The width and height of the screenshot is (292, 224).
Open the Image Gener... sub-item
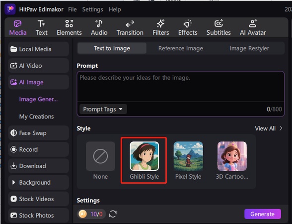(x=38, y=99)
